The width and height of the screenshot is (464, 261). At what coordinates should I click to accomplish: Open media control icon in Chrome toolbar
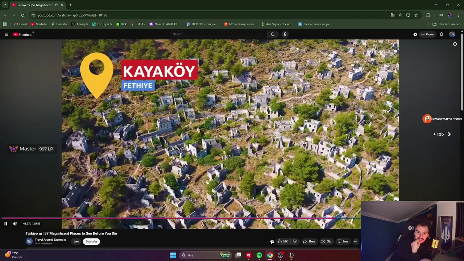point(441,15)
